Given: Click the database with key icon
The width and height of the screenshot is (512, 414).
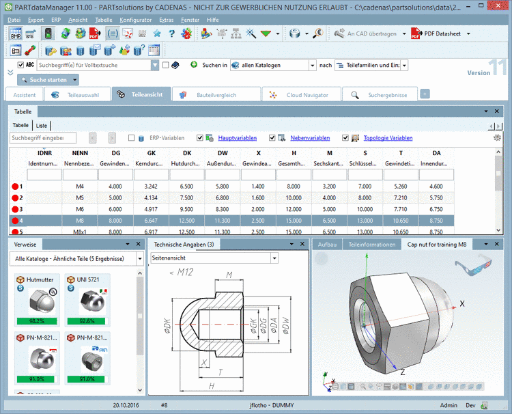Looking at the screenshot, I should [x=51, y=51].
